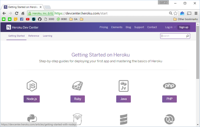The image size is (200, 127).
Task: Open the Contact nav link
Action: [x=152, y=27]
